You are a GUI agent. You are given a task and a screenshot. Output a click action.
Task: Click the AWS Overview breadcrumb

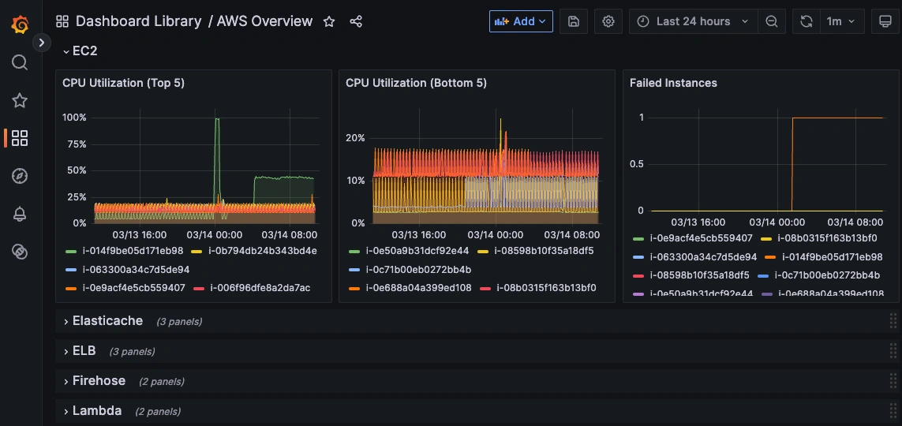pos(264,22)
